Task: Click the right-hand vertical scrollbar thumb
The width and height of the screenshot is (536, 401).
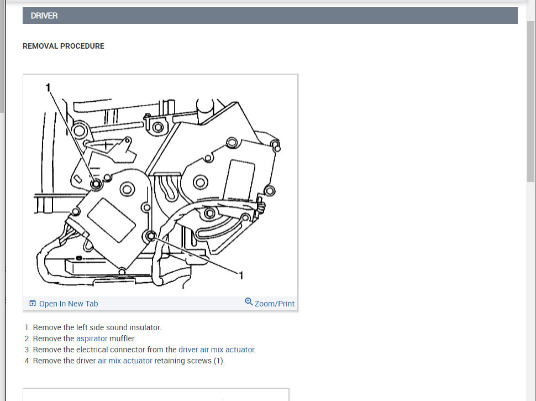Action: pyautogui.click(x=530, y=101)
